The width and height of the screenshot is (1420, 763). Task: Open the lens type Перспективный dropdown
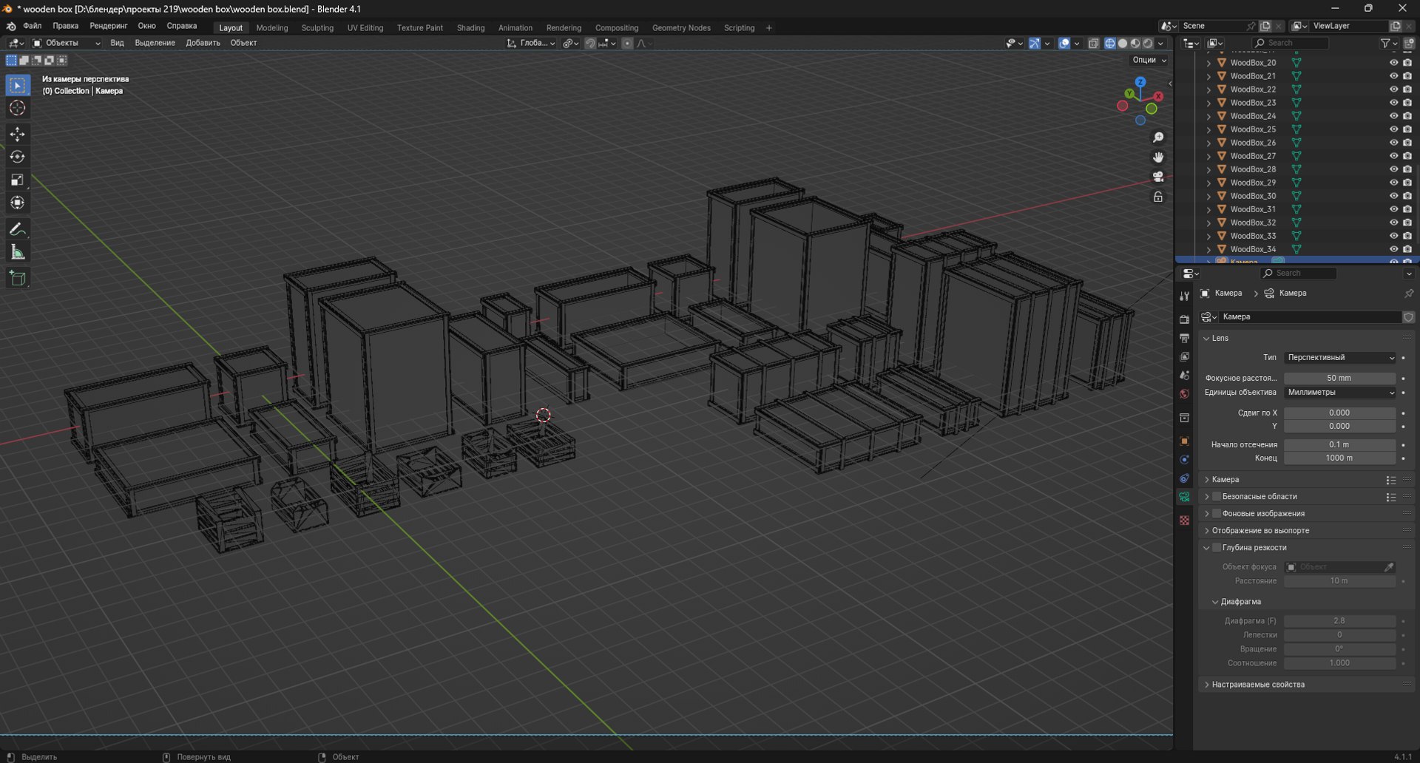[x=1339, y=358]
